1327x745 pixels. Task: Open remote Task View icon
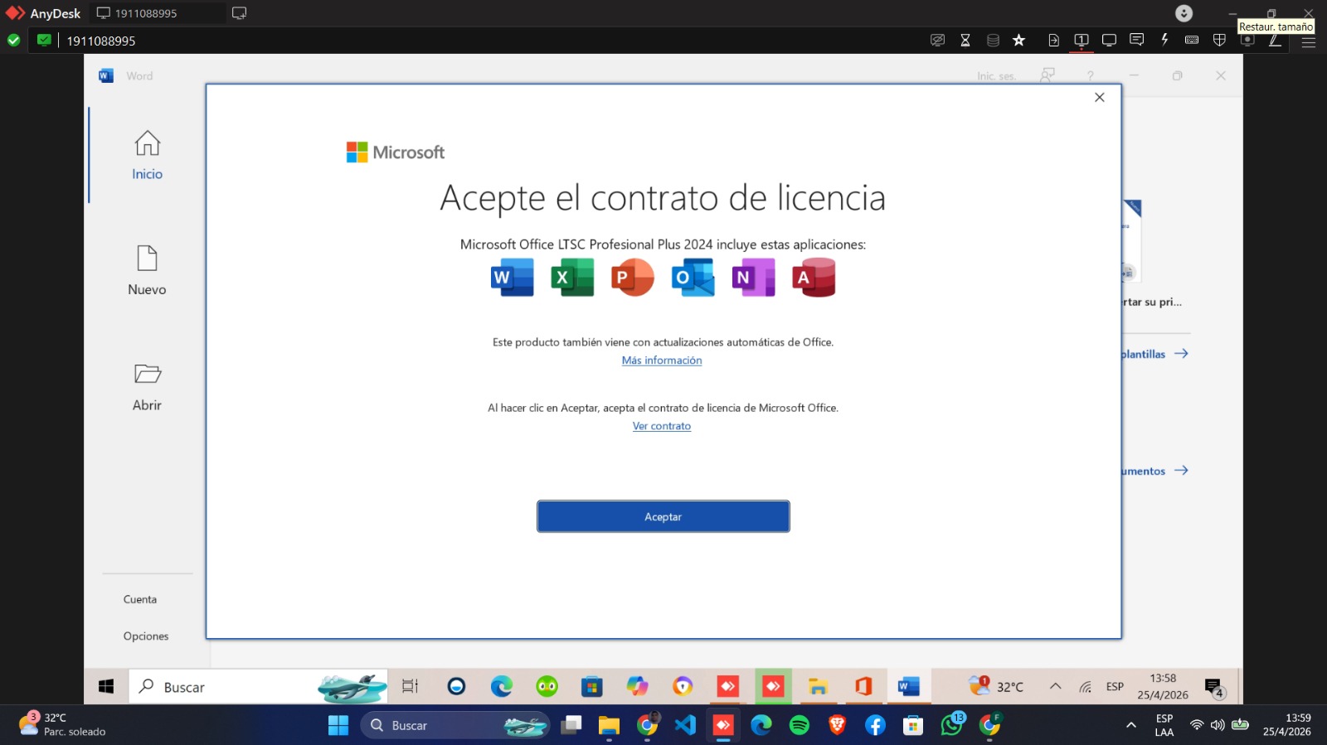410,687
